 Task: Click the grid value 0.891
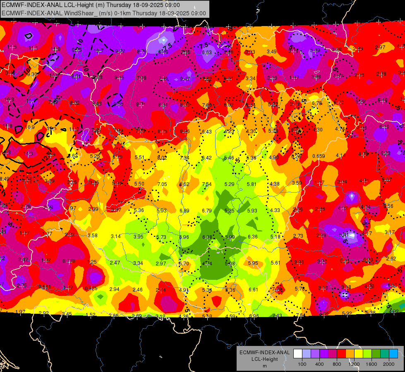(x=45, y=287)
